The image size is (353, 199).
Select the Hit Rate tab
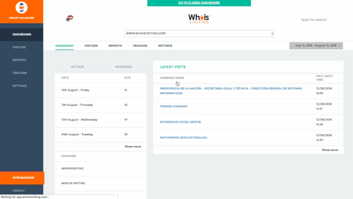pyautogui.click(x=77, y=67)
